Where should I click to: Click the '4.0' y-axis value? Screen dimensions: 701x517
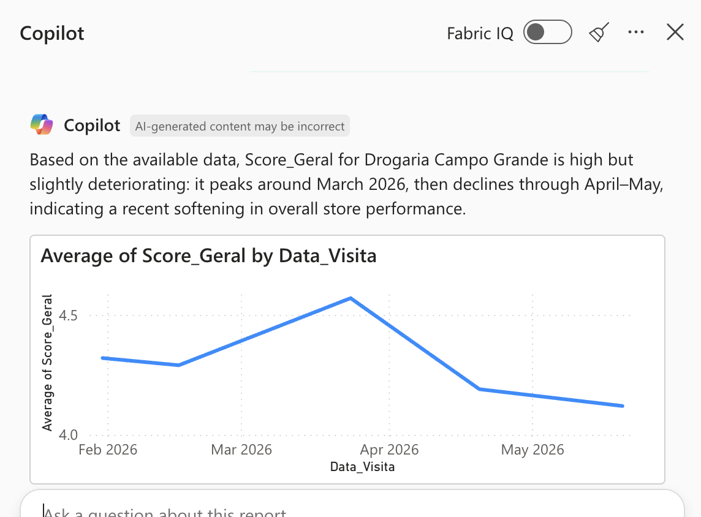68,435
